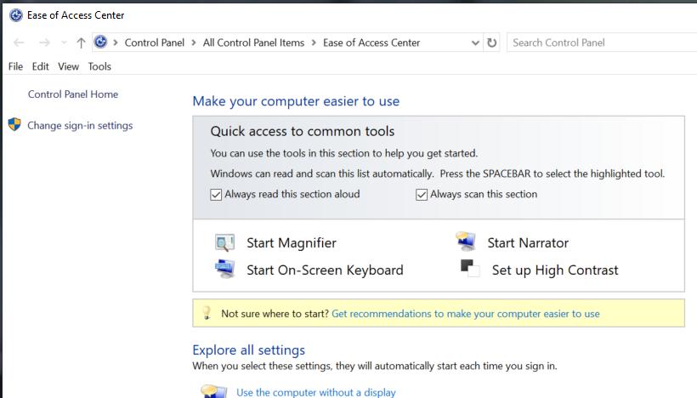Screen dimensions: 697x398
Task: Expand chevron after All Control Panel Items
Action: [x=314, y=43]
